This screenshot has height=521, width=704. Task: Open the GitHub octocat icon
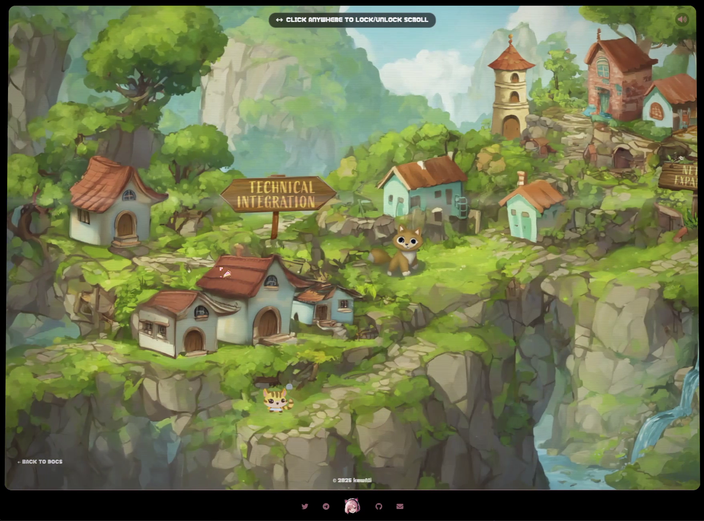(x=379, y=506)
